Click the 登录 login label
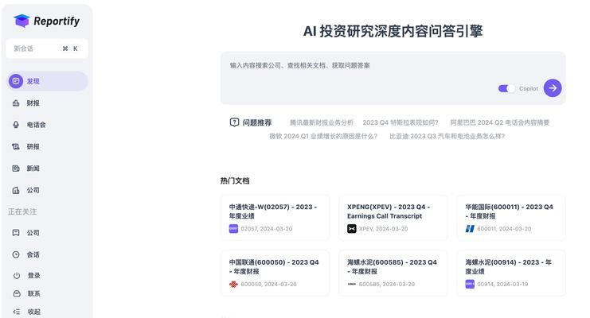The image size is (590, 318). [34, 276]
